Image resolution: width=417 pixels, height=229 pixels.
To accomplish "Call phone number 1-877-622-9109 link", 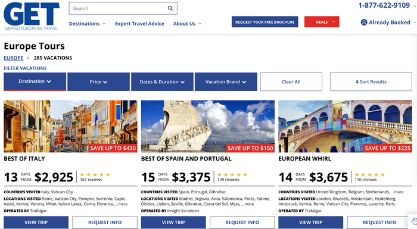I will [x=384, y=5].
